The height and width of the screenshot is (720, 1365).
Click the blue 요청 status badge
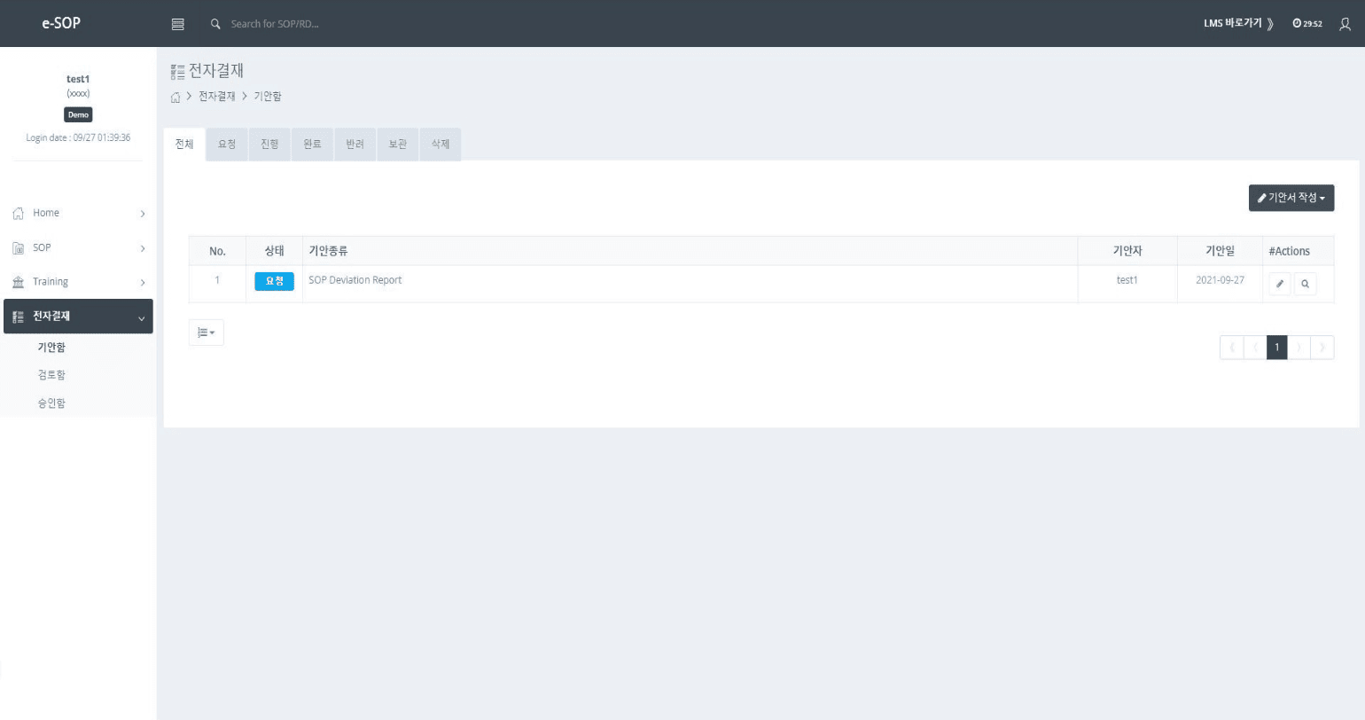click(x=274, y=281)
